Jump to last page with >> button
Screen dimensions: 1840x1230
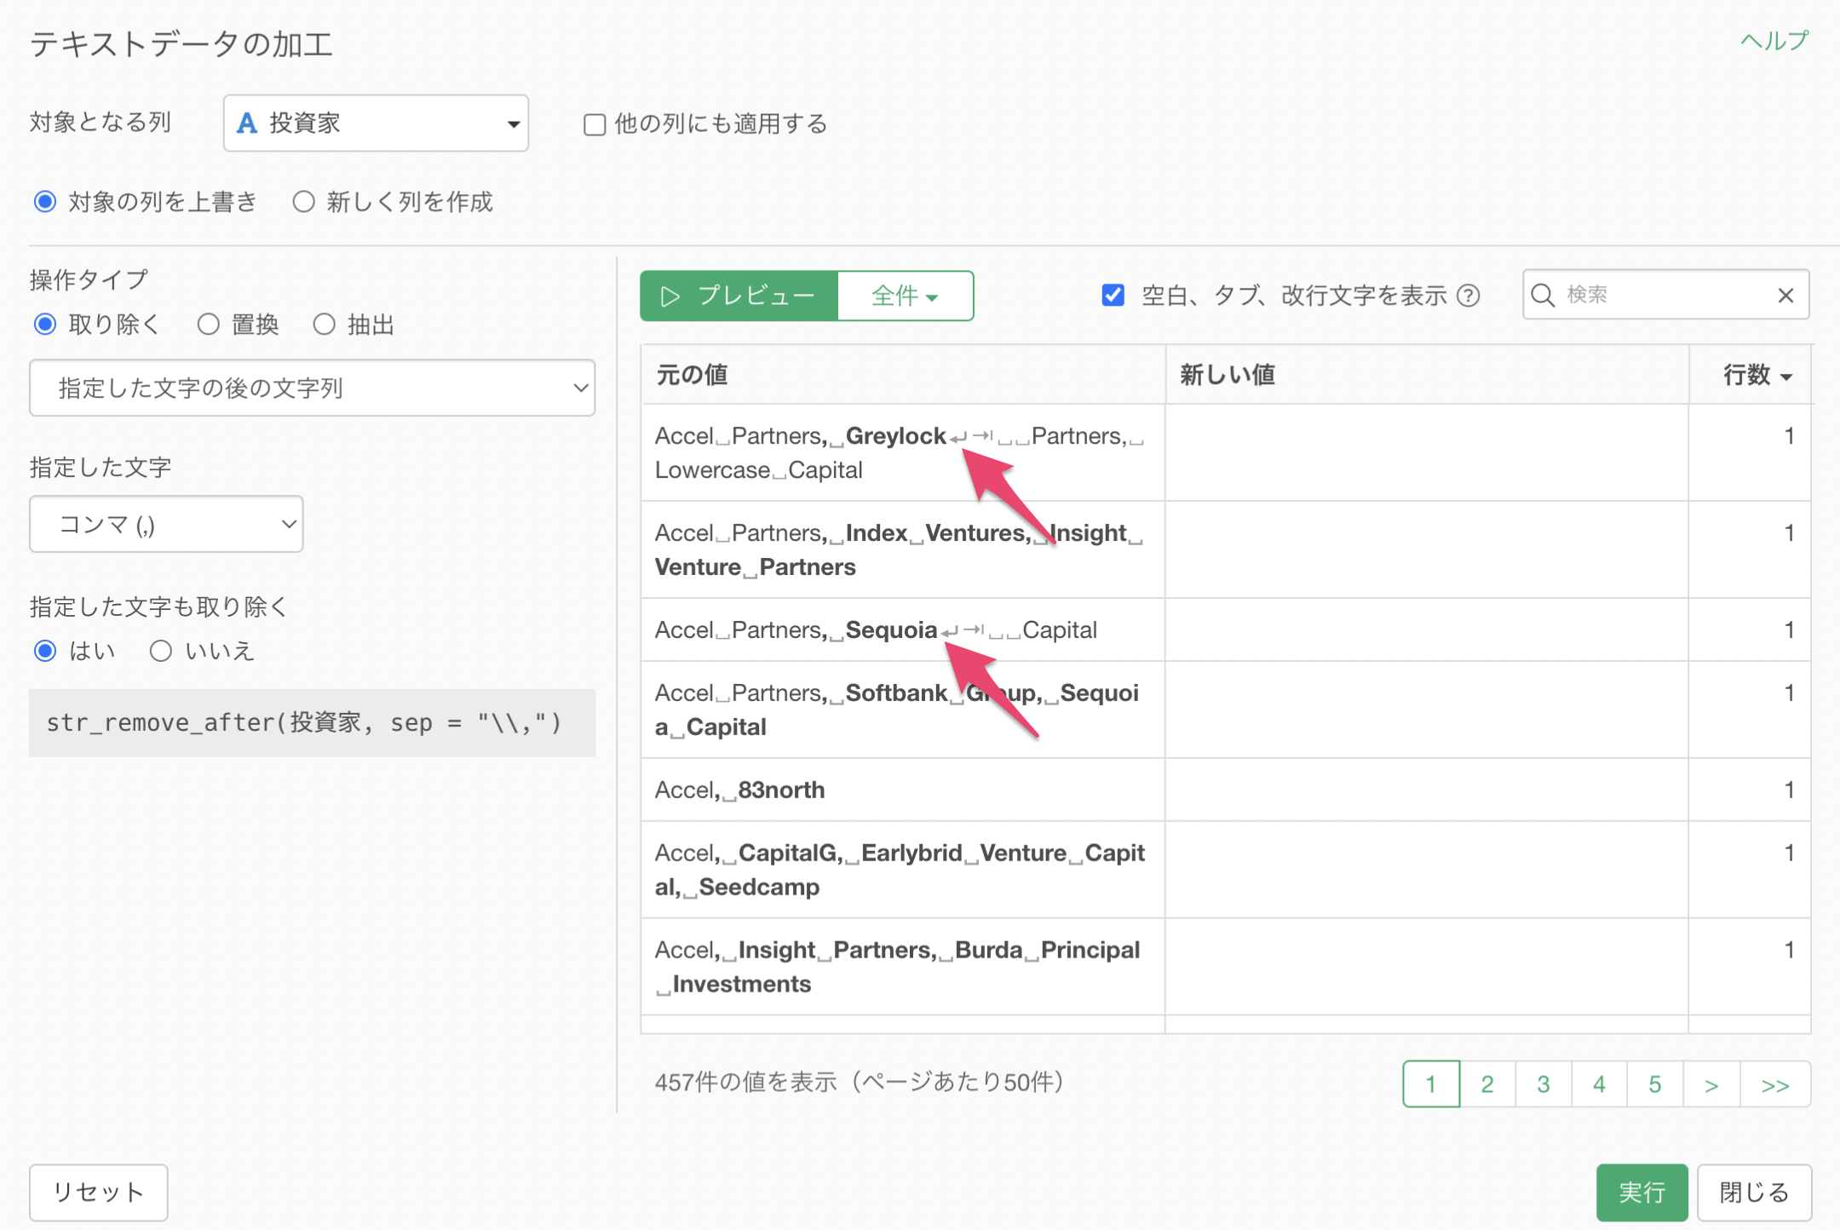click(1775, 1084)
